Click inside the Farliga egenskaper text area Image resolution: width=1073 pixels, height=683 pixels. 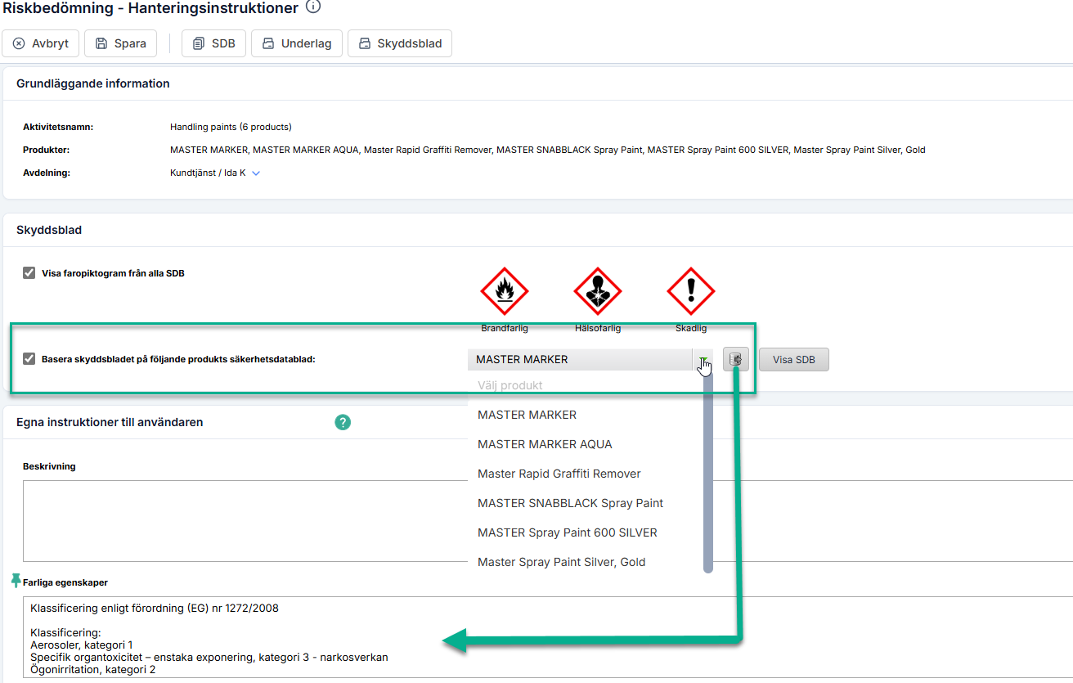click(x=548, y=637)
